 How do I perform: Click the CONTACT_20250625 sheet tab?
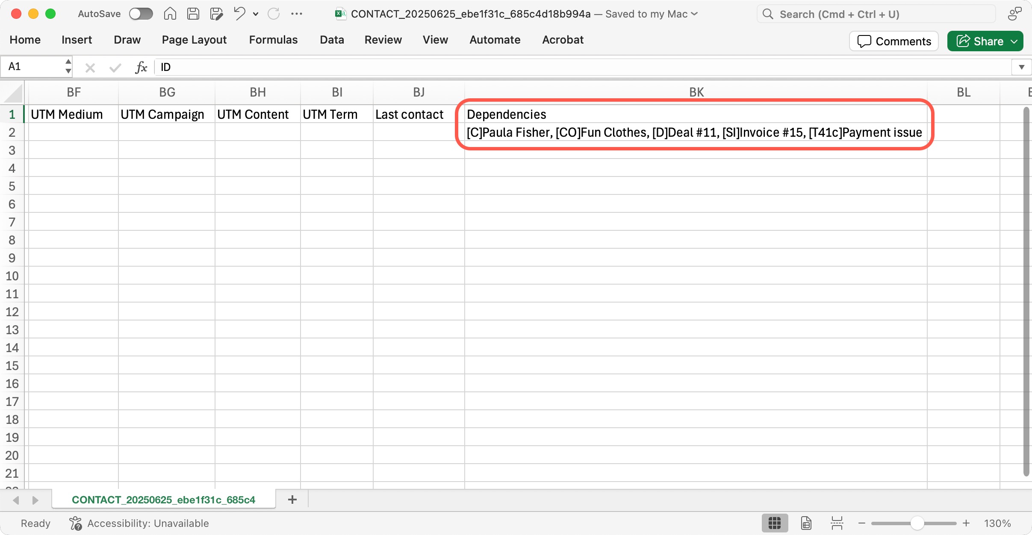point(164,499)
